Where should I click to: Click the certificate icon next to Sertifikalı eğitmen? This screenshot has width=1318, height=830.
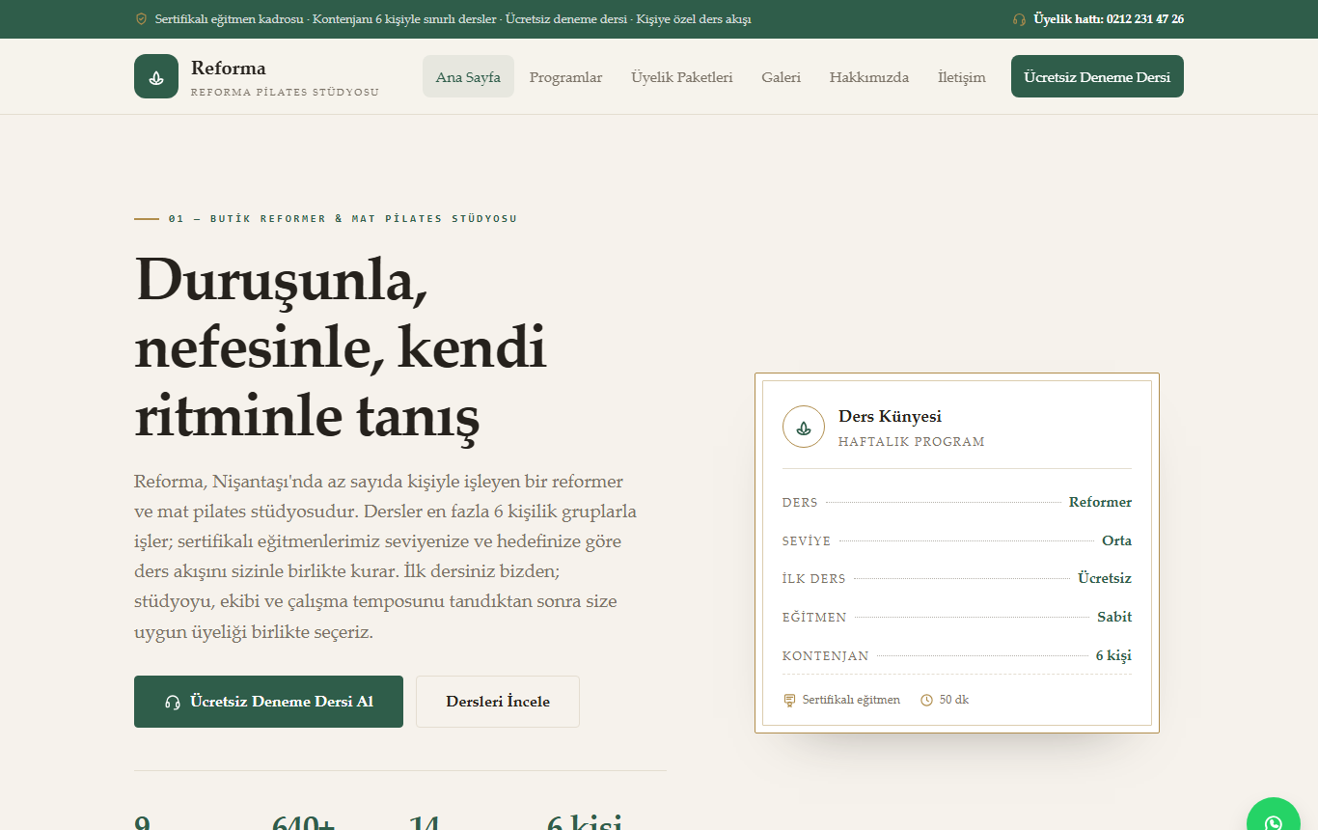789,700
